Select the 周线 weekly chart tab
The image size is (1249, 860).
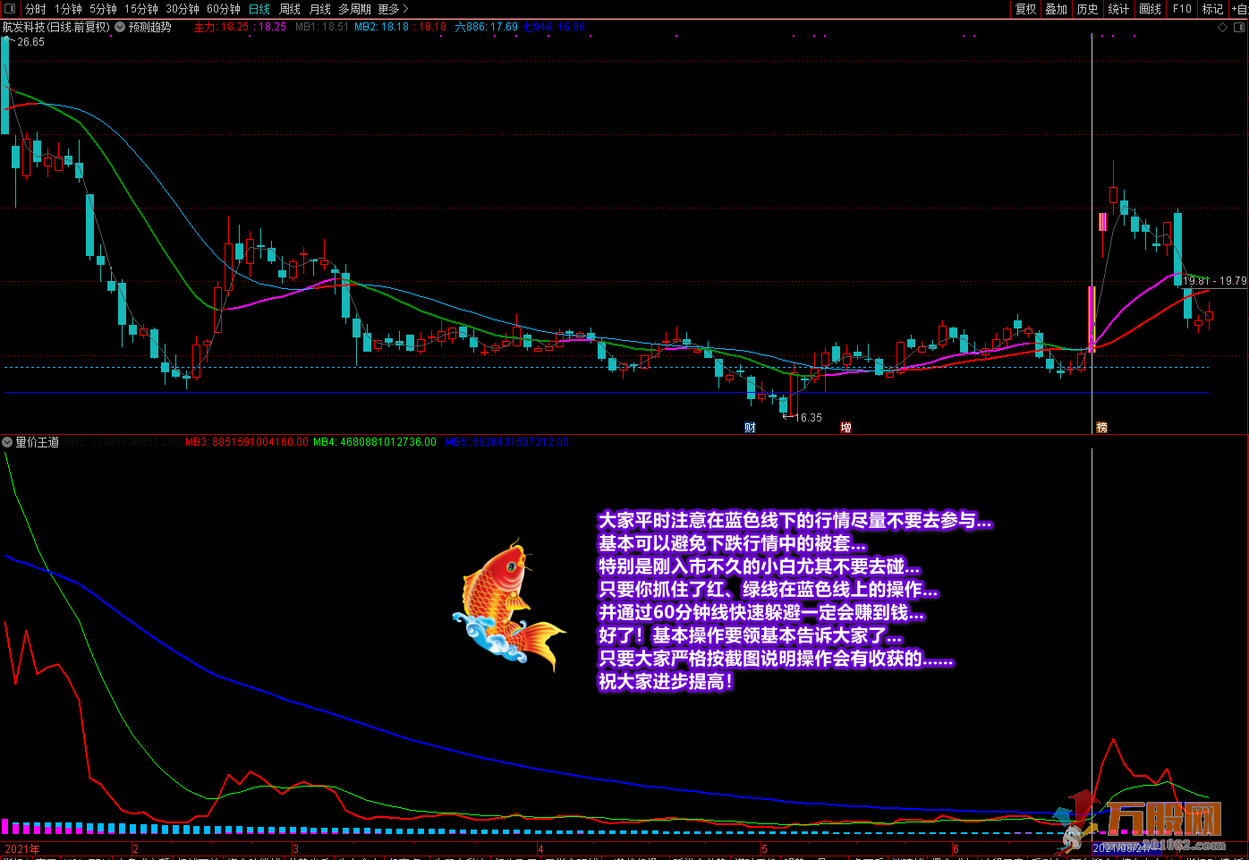coord(290,9)
